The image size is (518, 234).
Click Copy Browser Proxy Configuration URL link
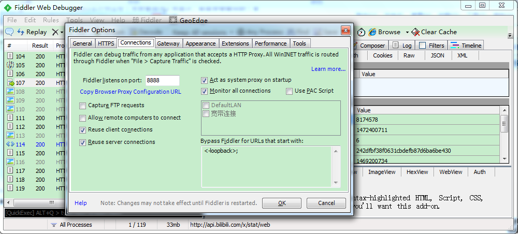click(x=131, y=92)
